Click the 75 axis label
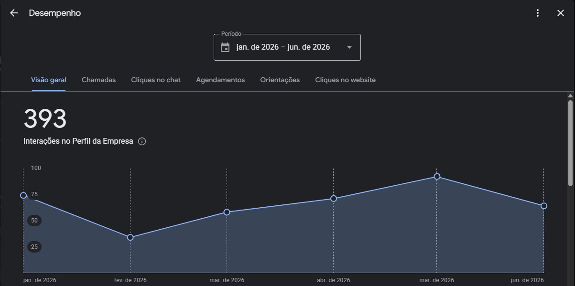 34,194
